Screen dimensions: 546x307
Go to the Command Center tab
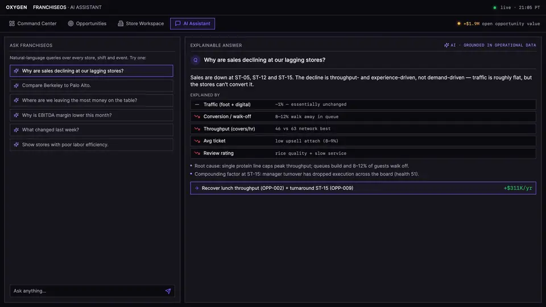[33, 24]
